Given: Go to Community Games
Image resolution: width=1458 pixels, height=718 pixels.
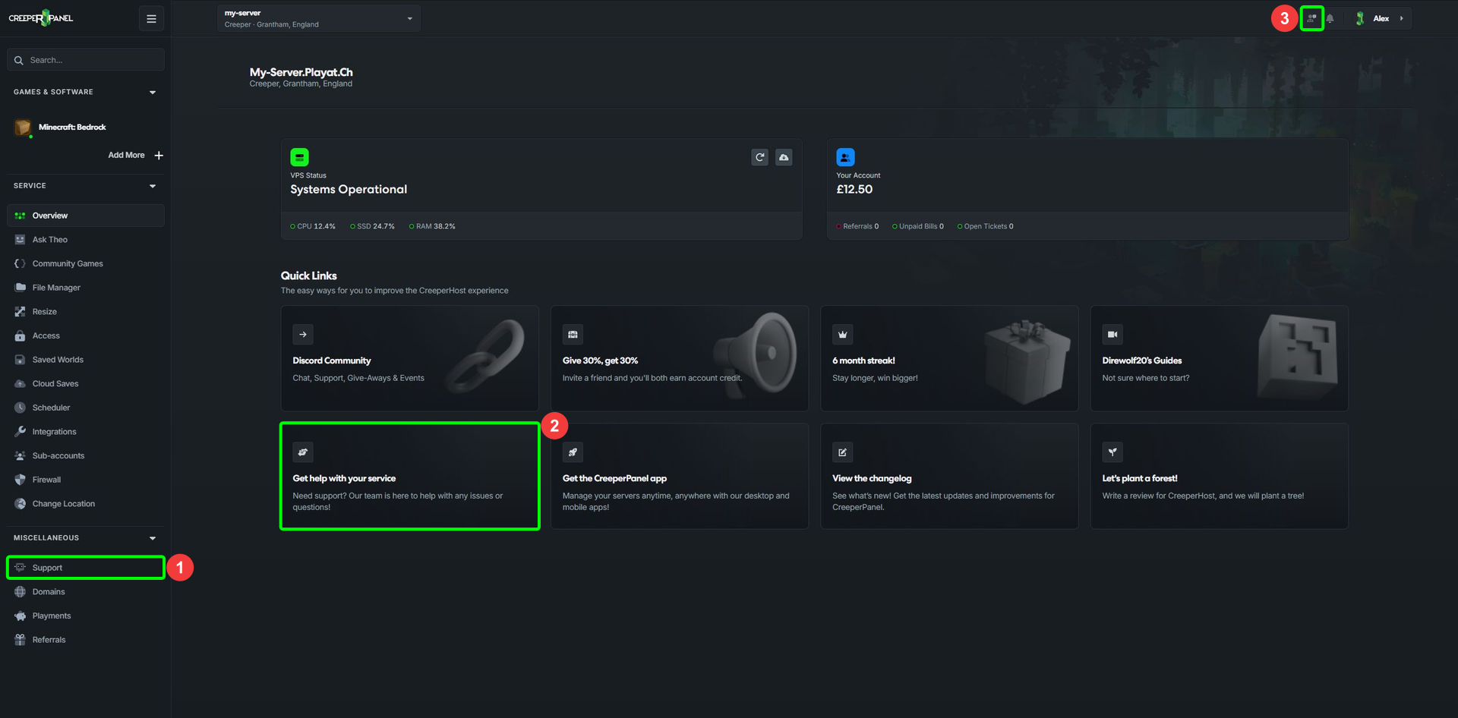Looking at the screenshot, I should pyautogui.click(x=86, y=263).
